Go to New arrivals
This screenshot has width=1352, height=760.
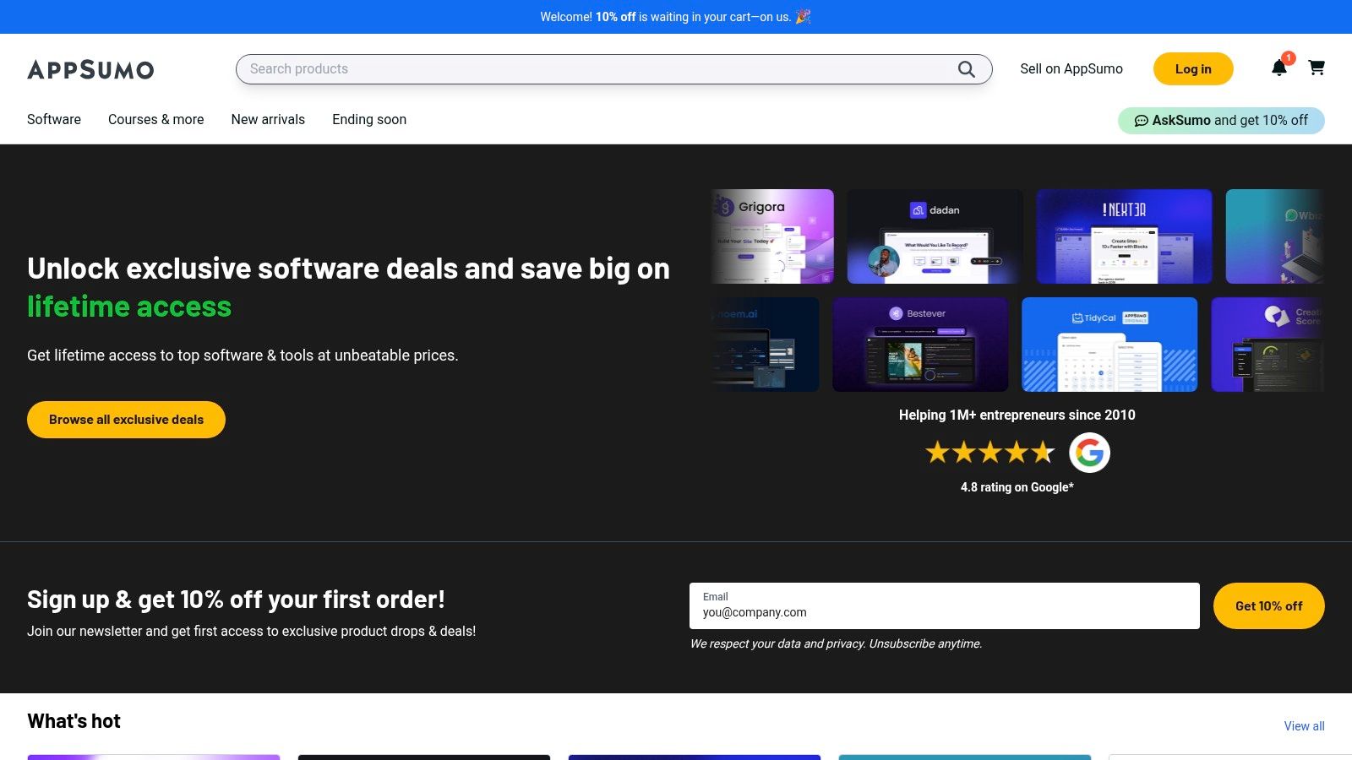tap(268, 119)
